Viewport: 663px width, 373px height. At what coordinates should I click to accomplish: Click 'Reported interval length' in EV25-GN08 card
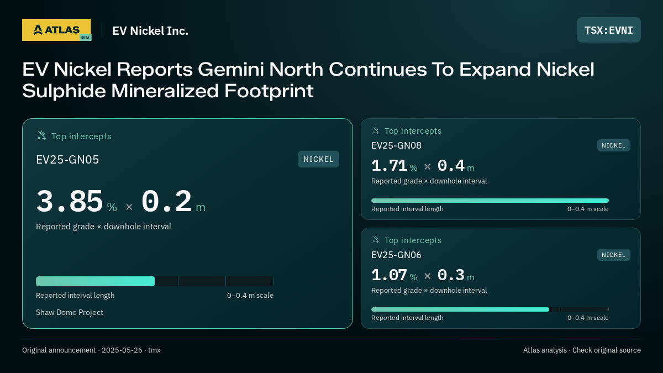tap(407, 209)
